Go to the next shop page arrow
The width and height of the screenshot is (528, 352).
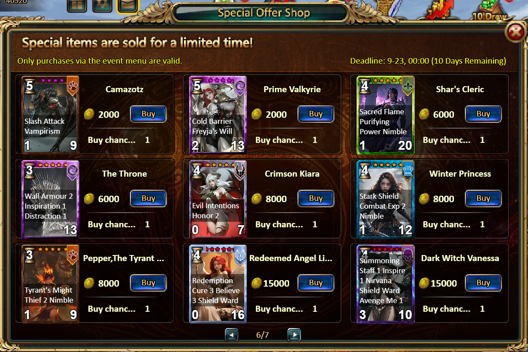coord(294,335)
